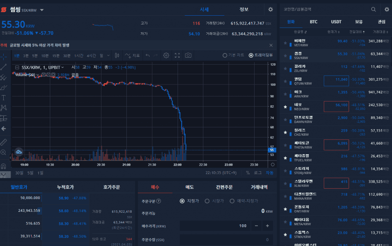Take a chart snapshot with camera icon

pos(188,55)
